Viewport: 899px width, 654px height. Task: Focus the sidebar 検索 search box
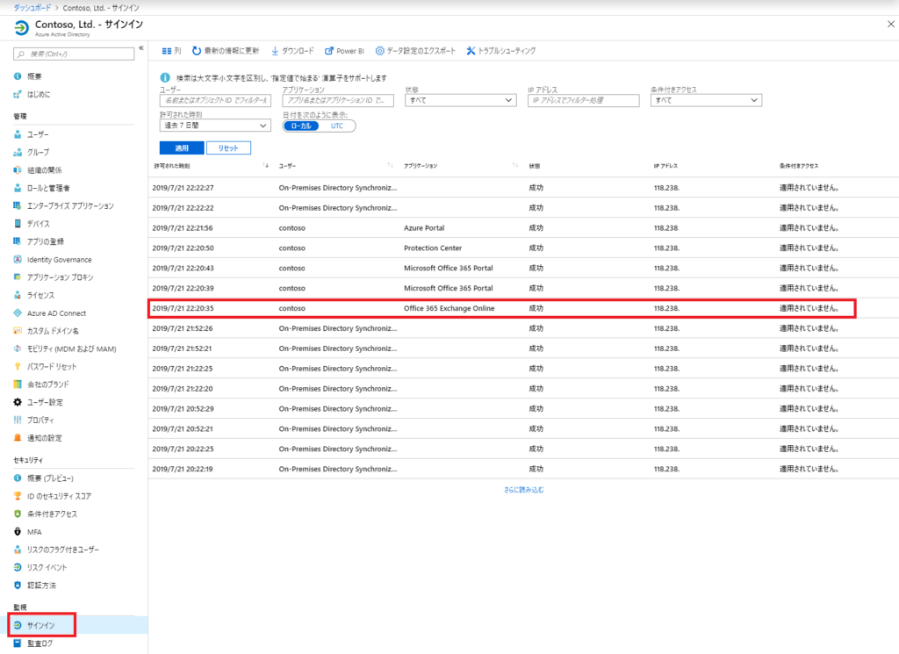coord(74,54)
